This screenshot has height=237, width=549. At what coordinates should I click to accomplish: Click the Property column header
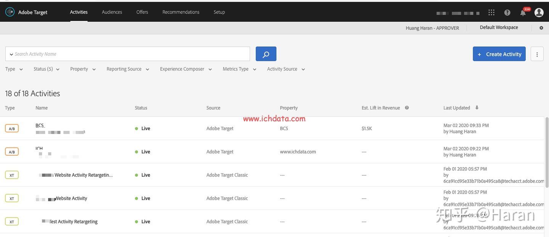tap(289, 108)
